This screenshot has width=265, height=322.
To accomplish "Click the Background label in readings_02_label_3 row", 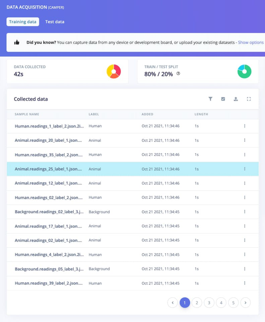I will 99,212.
